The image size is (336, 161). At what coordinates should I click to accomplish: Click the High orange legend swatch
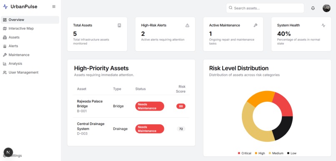(256, 153)
